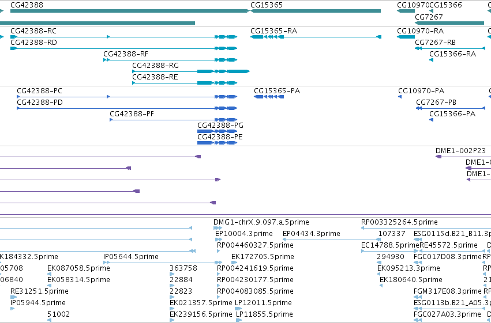The image size is (491, 323).
Task: Click protein label CG42388-PF
Action: coord(132,114)
